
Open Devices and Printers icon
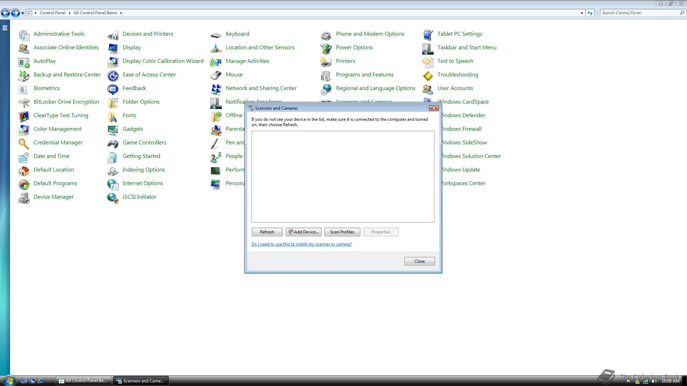click(x=113, y=35)
